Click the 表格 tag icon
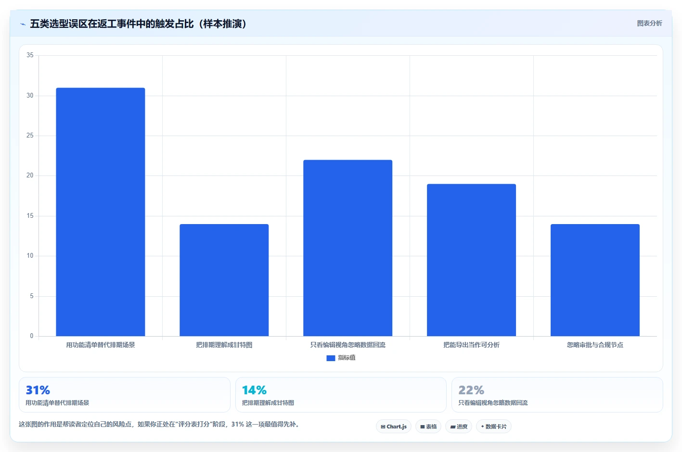The height and width of the screenshot is (452, 682). [423, 427]
